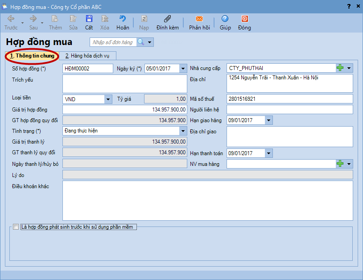
Task: Open Giúp help icon
Action: tap(225, 19)
